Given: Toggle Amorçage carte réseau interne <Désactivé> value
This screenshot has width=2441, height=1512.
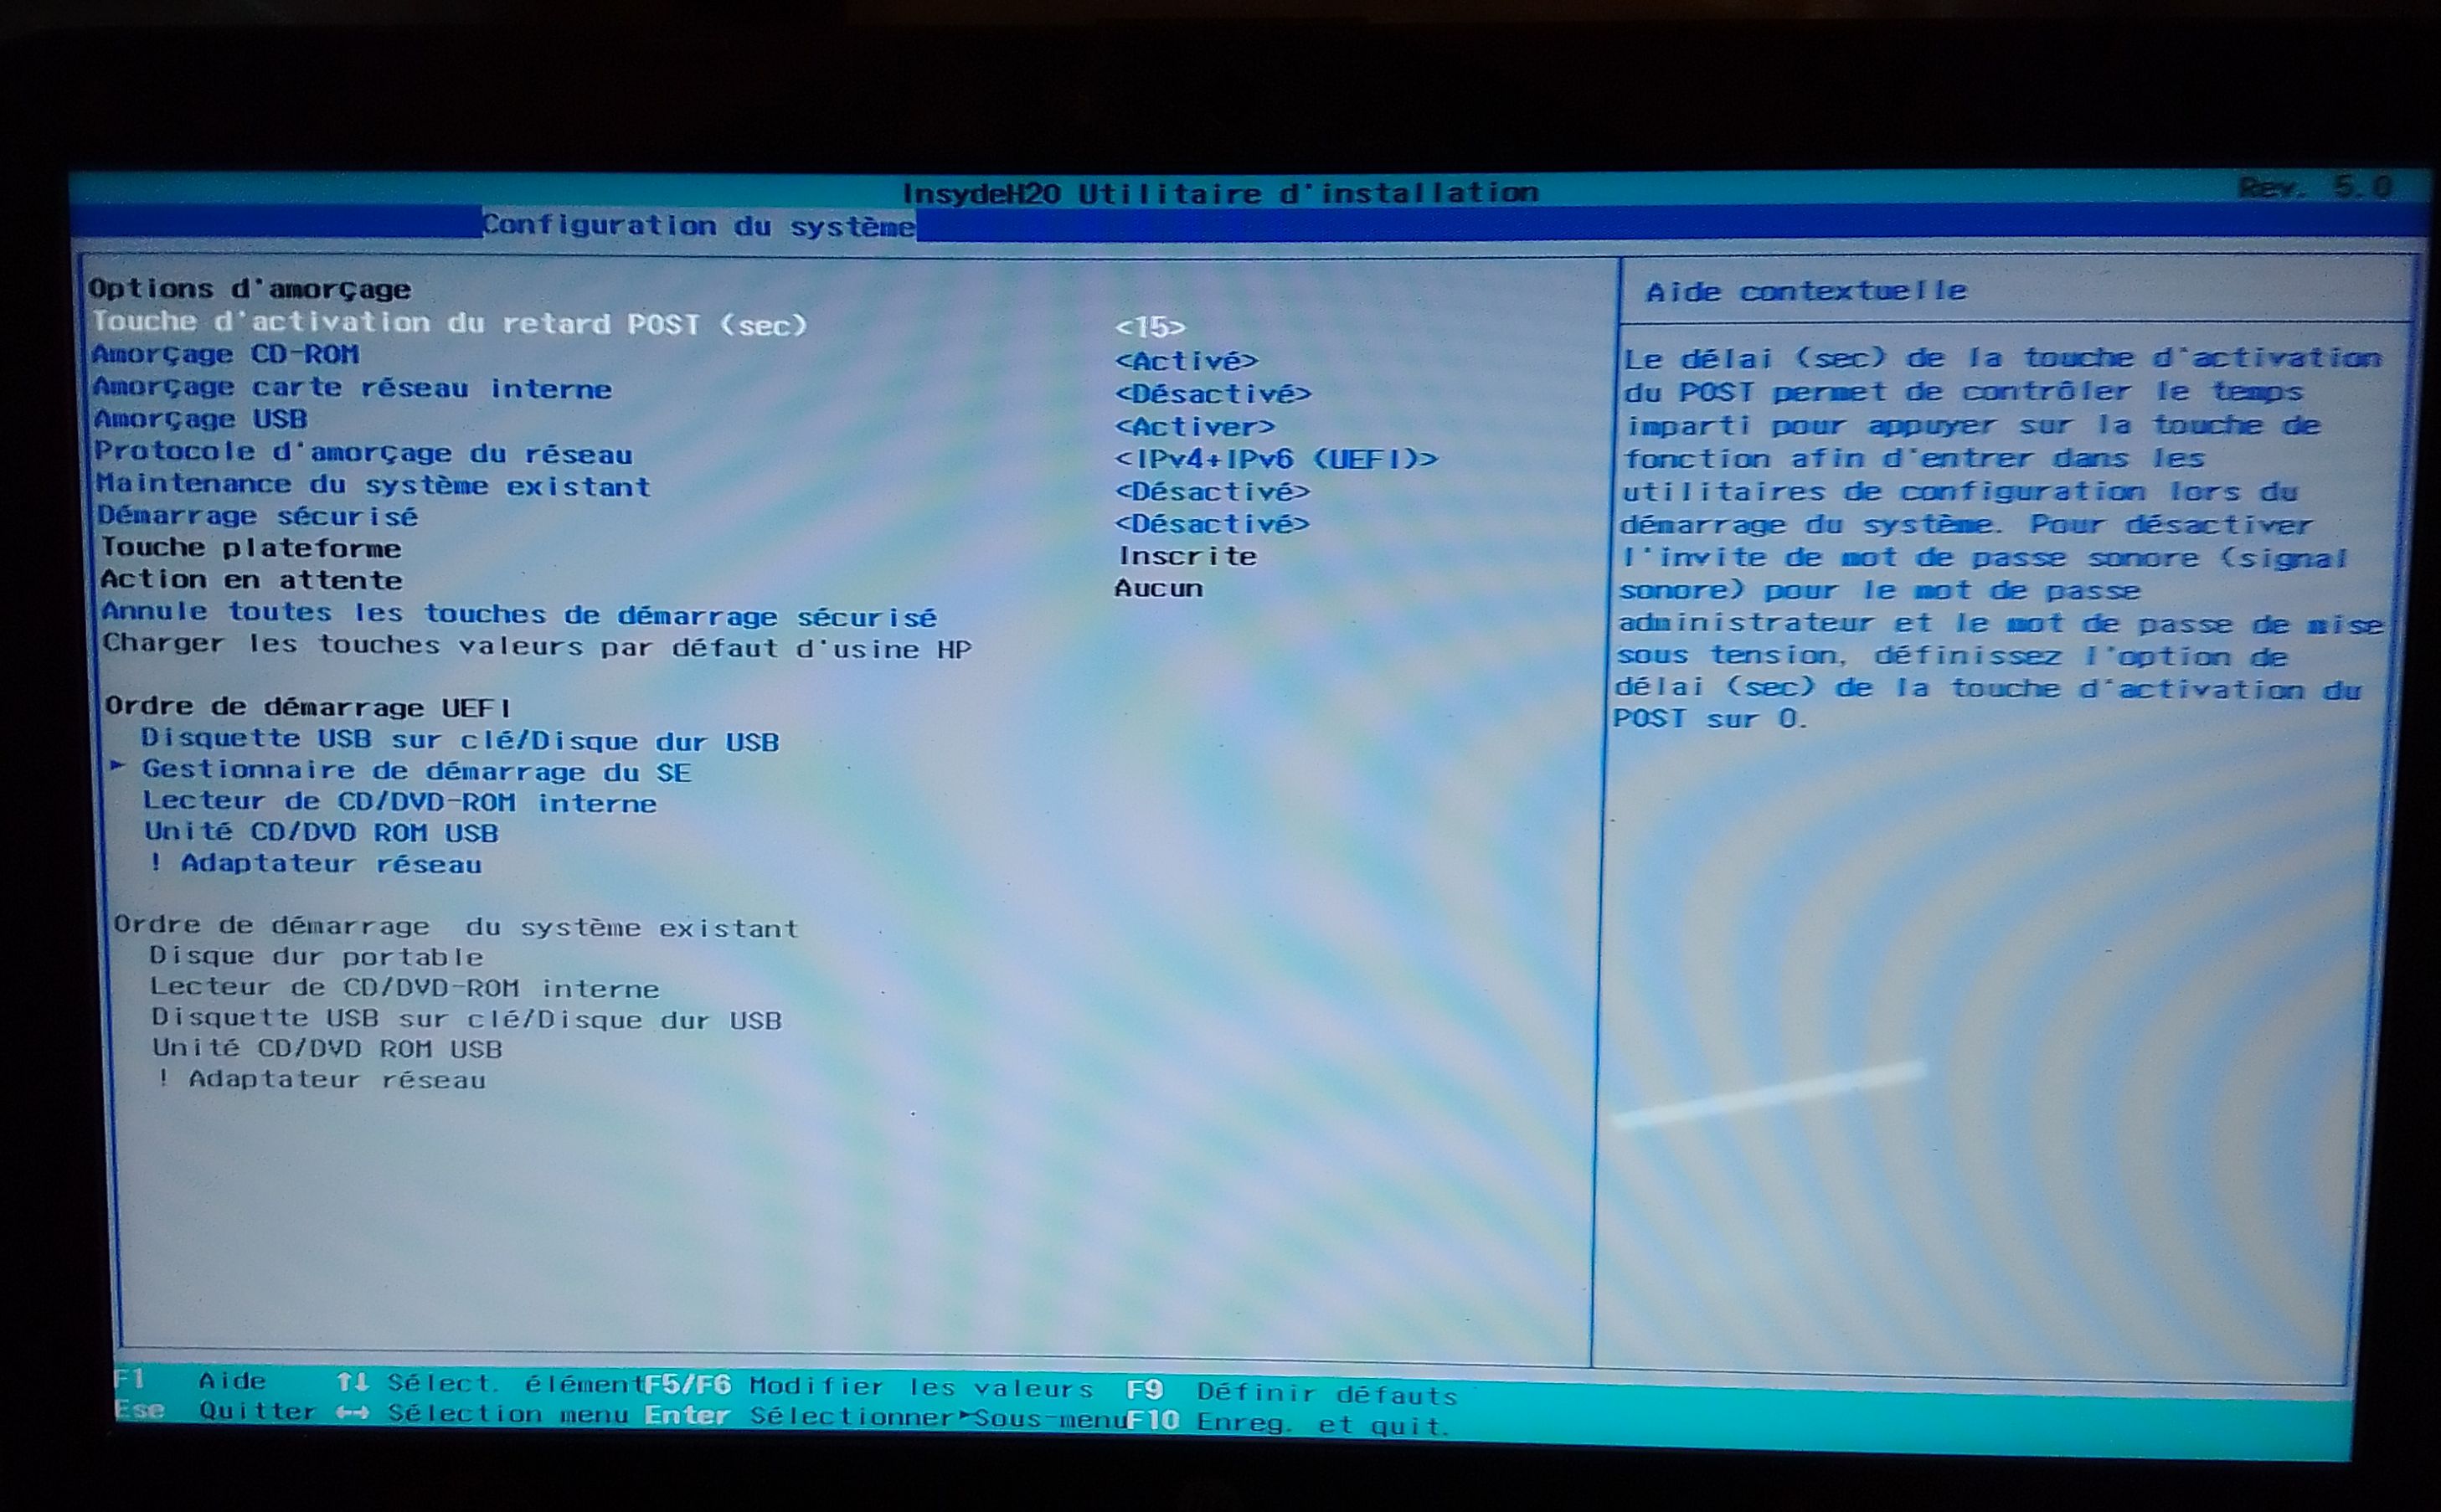Looking at the screenshot, I should 1212,393.
